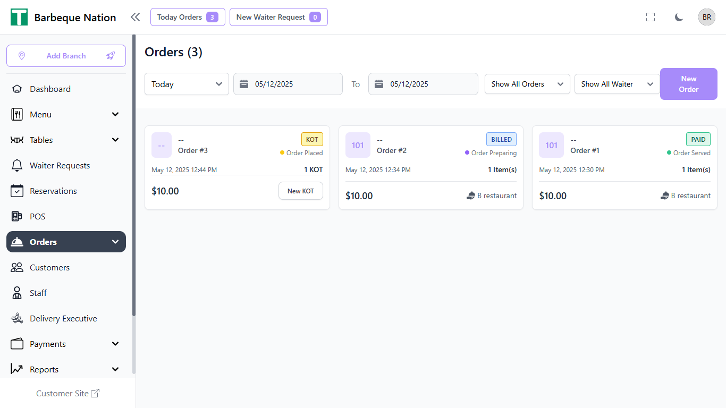Open Tables via the table icon

pyautogui.click(x=18, y=140)
